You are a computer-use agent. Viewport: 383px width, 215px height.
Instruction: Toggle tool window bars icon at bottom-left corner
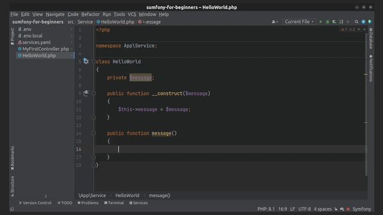click(12, 209)
